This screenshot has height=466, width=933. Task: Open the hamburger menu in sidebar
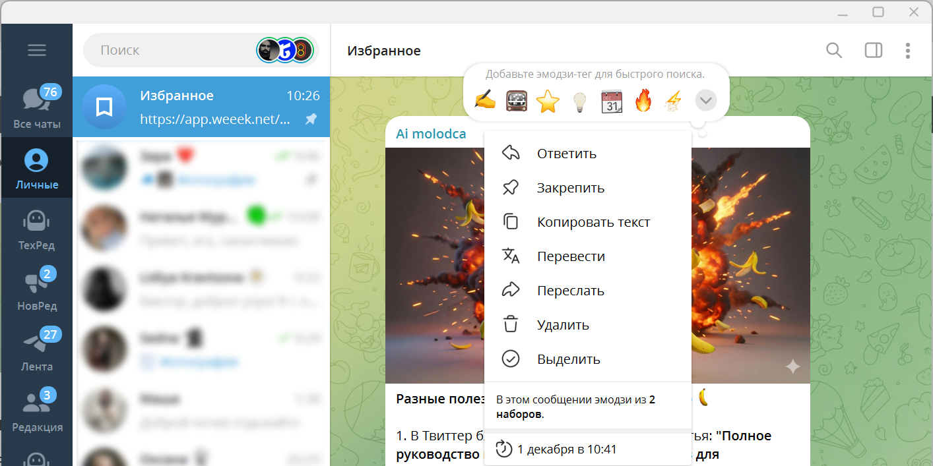pos(37,49)
